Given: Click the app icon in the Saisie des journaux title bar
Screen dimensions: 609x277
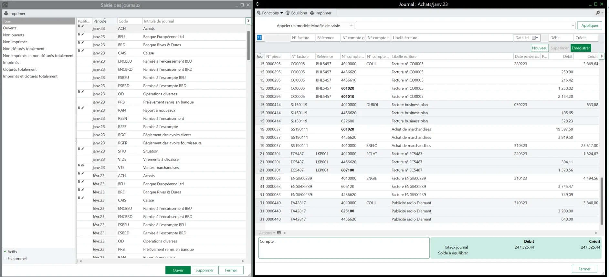Looking at the screenshot, I should (5, 5).
